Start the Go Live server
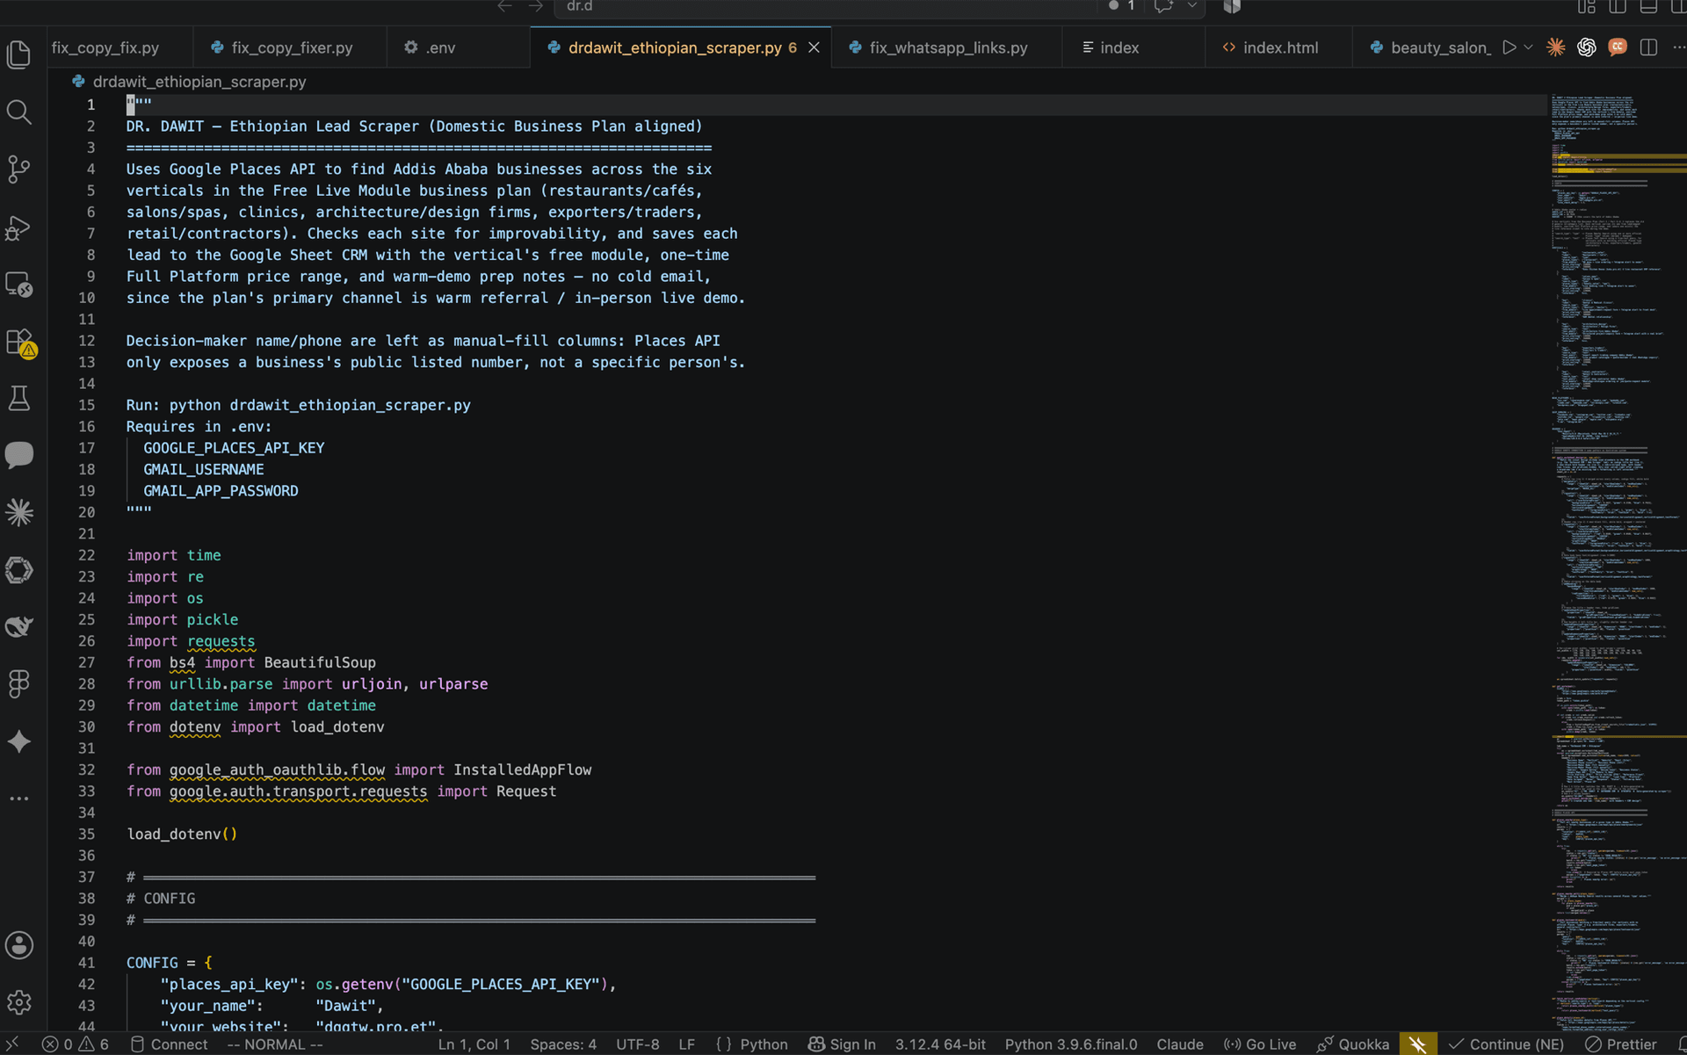 [x=1260, y=1044]
